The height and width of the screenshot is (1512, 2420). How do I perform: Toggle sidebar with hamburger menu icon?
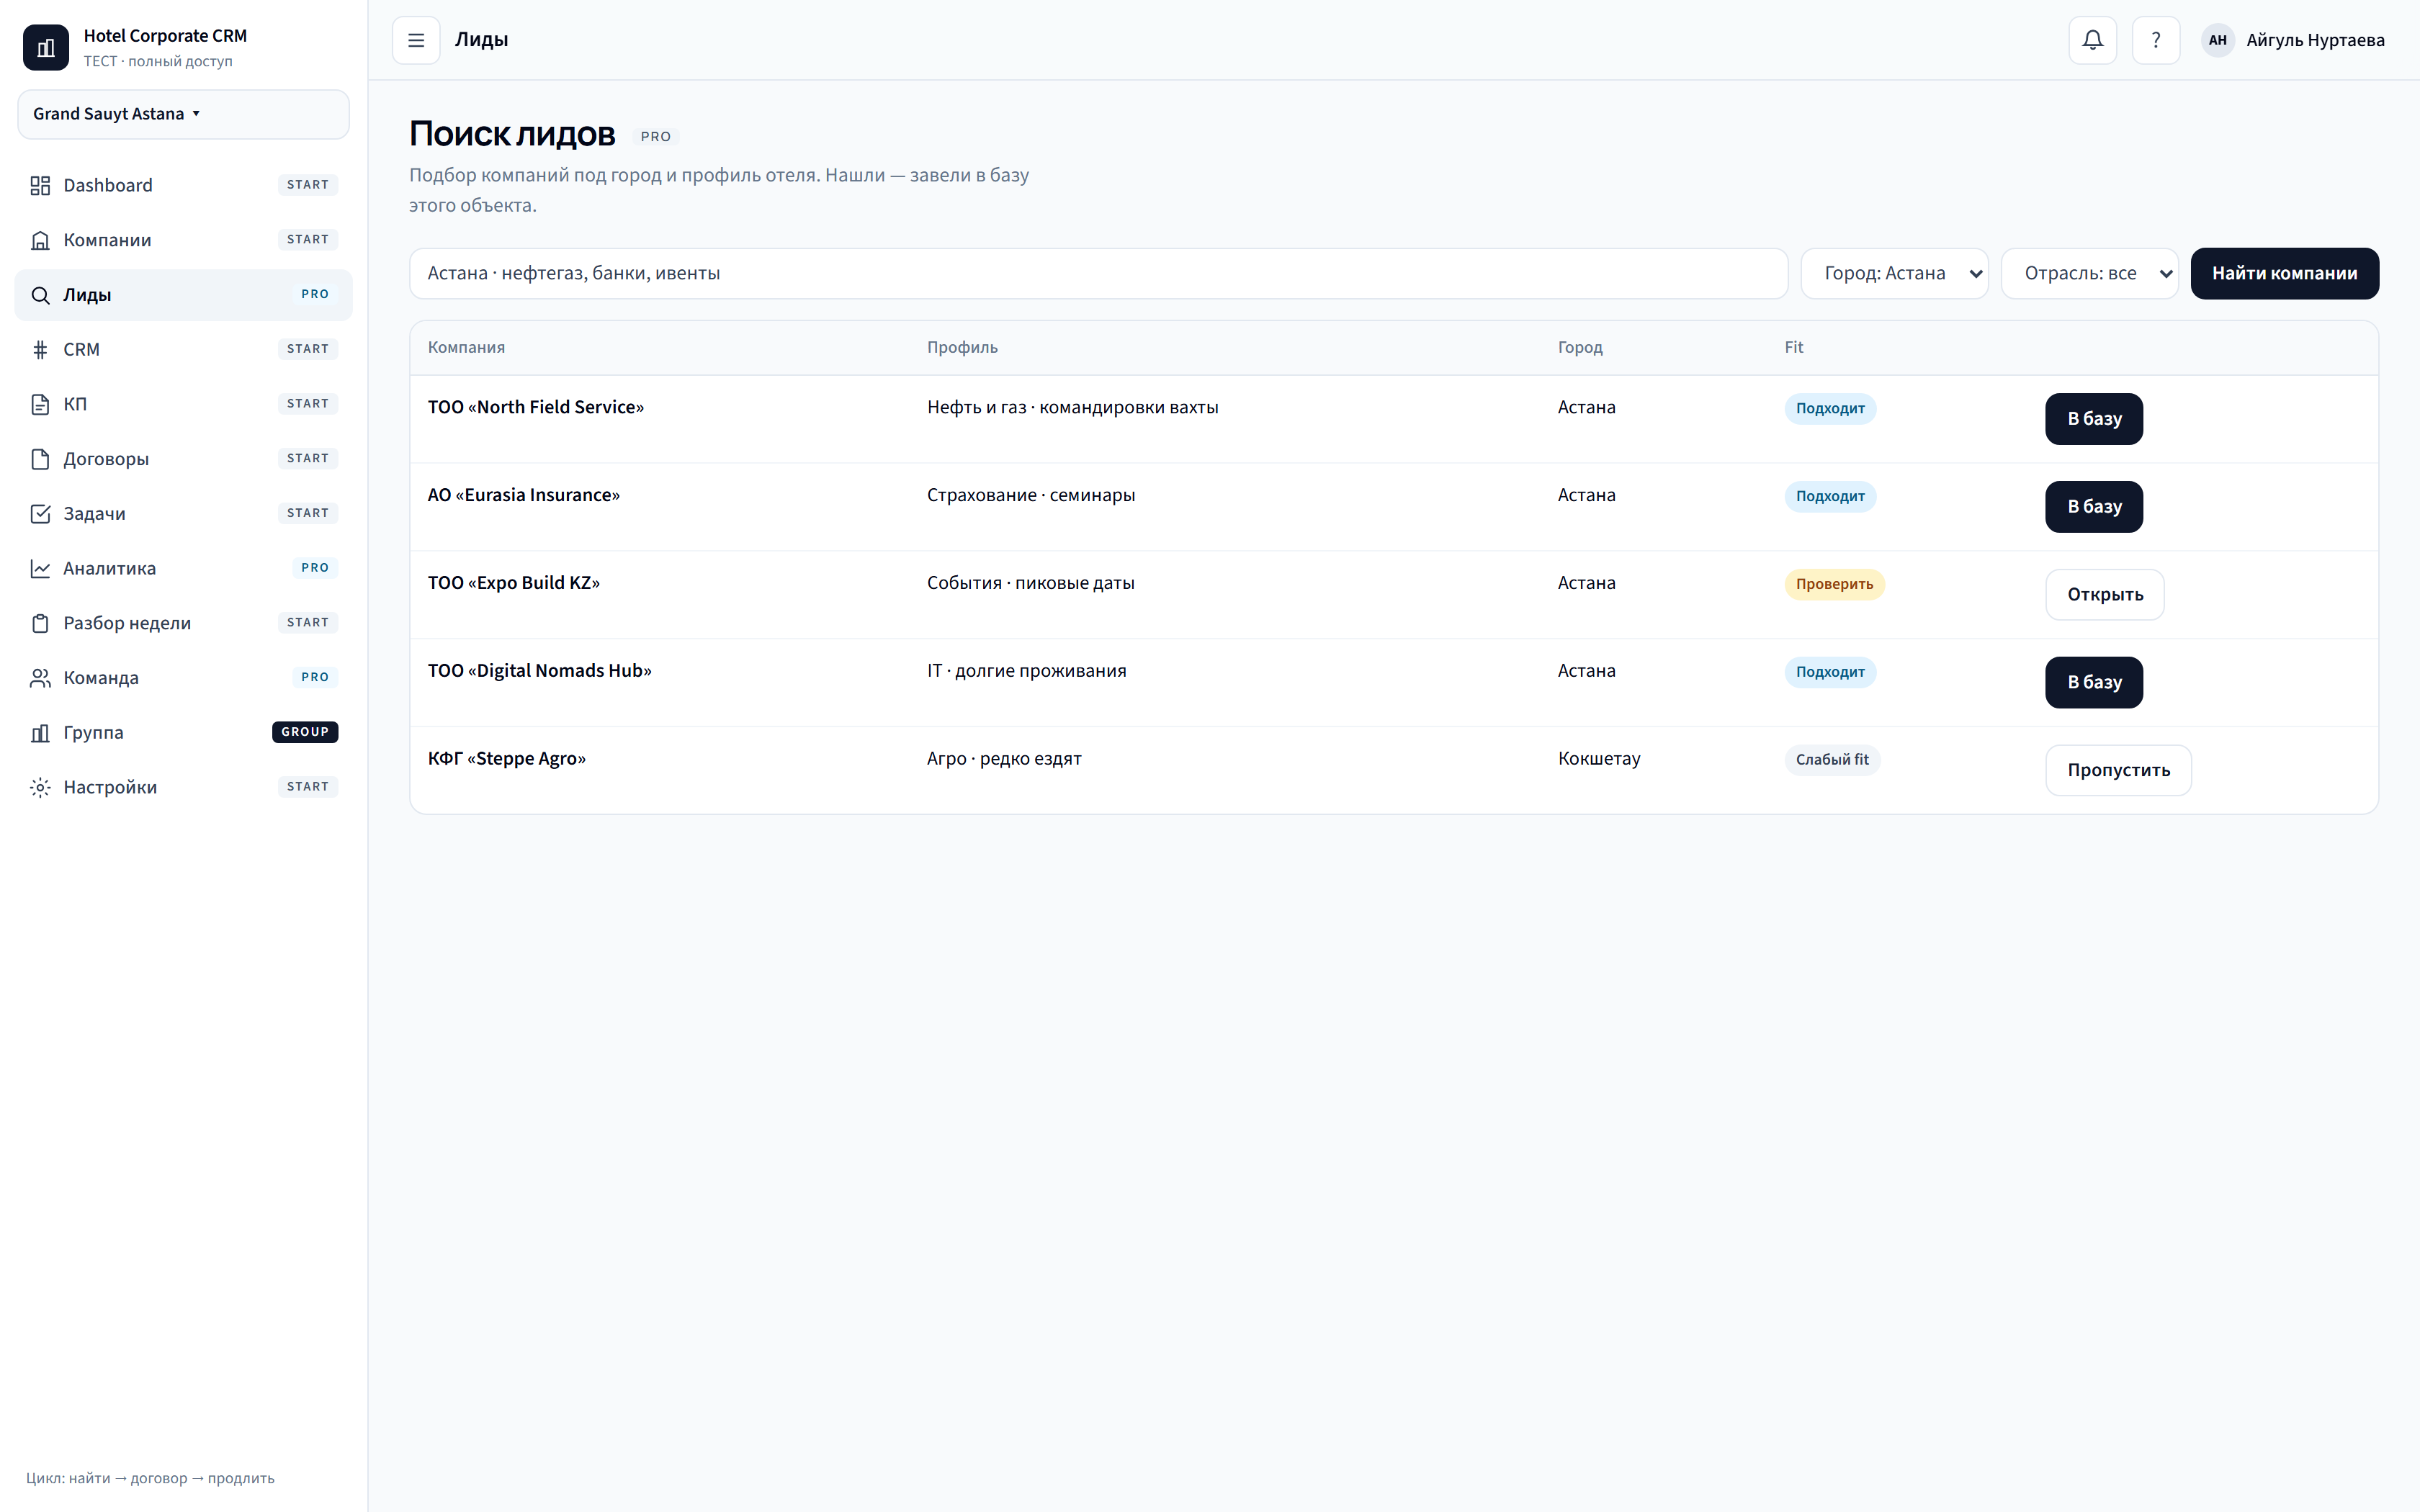pos(416,40)
